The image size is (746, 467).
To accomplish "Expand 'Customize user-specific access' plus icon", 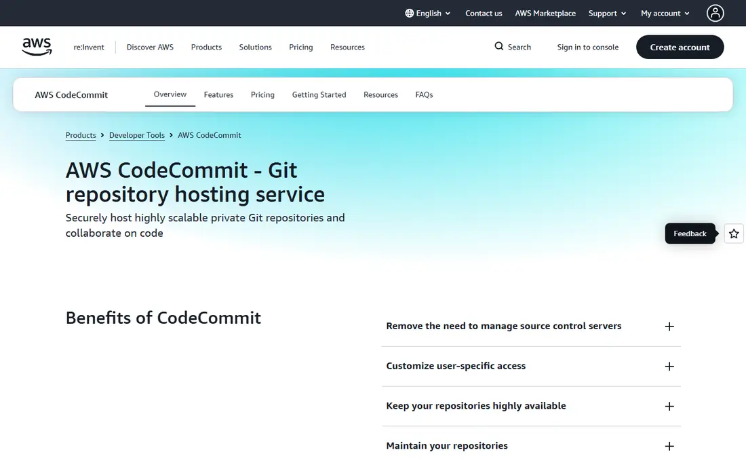I will (669, 367).
